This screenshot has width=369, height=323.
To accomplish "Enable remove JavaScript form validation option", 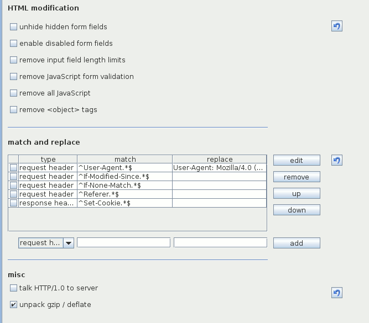I will click(x=14, y=76).
